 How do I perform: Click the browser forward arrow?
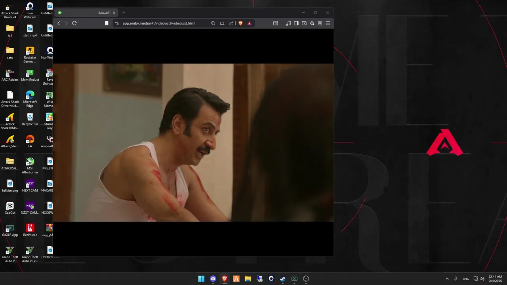pos(66,23)
